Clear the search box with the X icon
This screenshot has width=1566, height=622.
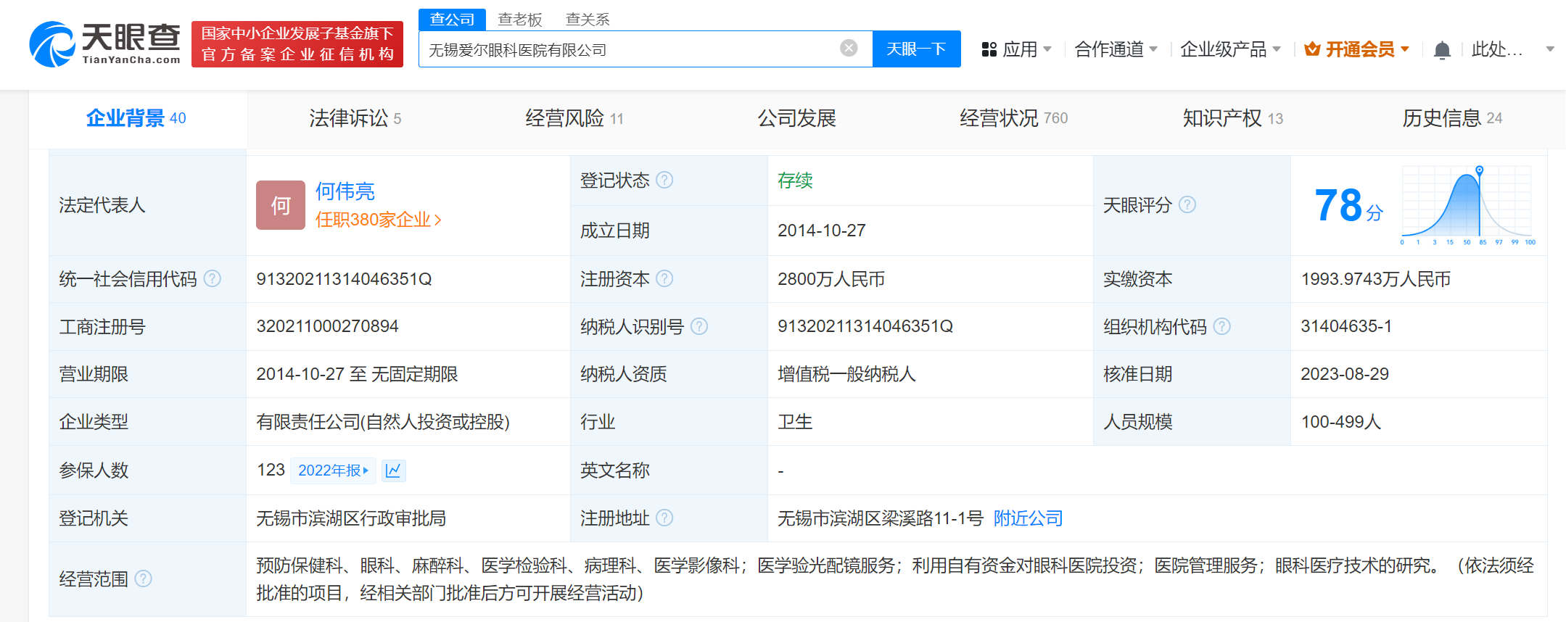coord(849,48)
